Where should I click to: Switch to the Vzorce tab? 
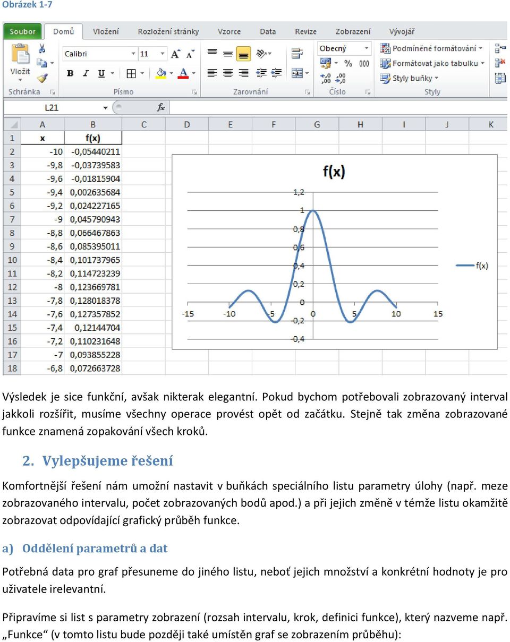click(229, 31)
